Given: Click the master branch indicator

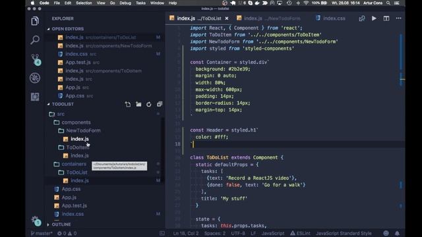Looking at the screenshot, I should point(41,233).
